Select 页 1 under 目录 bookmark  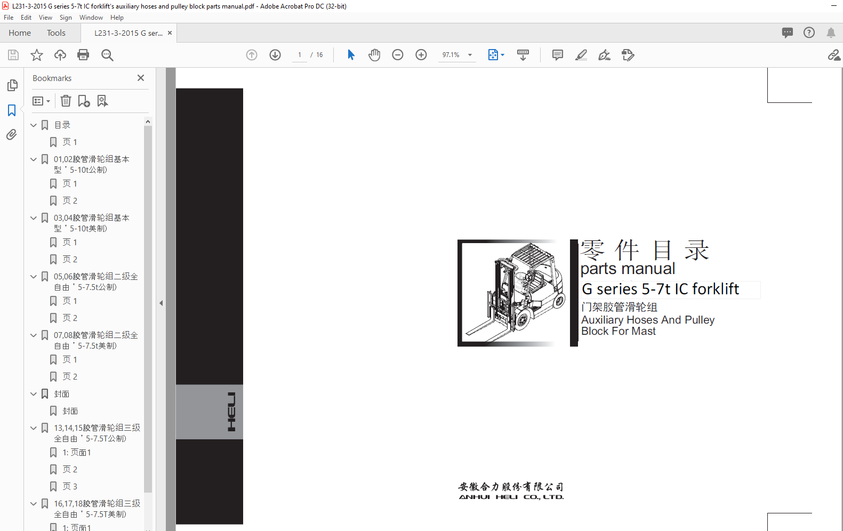(x=70, y=142)
